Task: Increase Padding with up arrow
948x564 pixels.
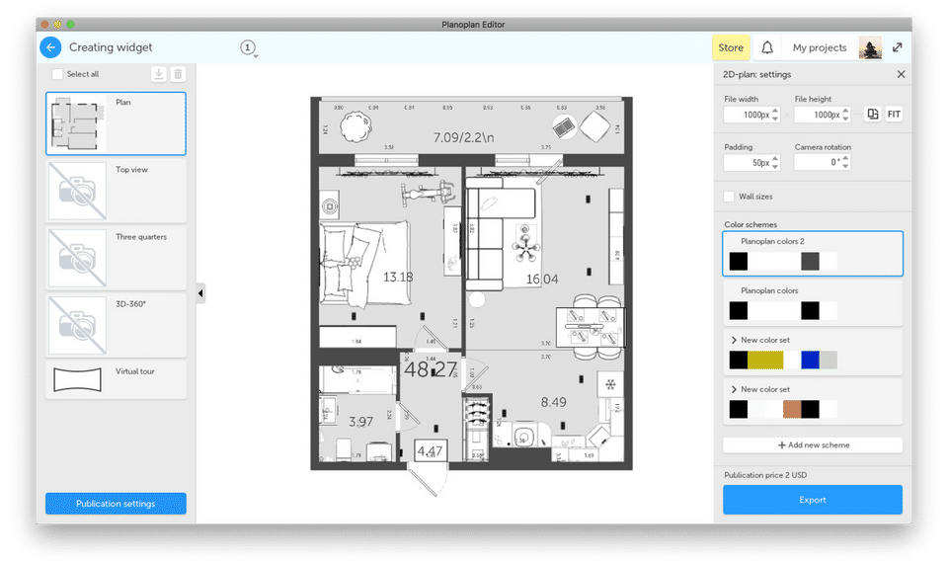Action: coord(775,159)
